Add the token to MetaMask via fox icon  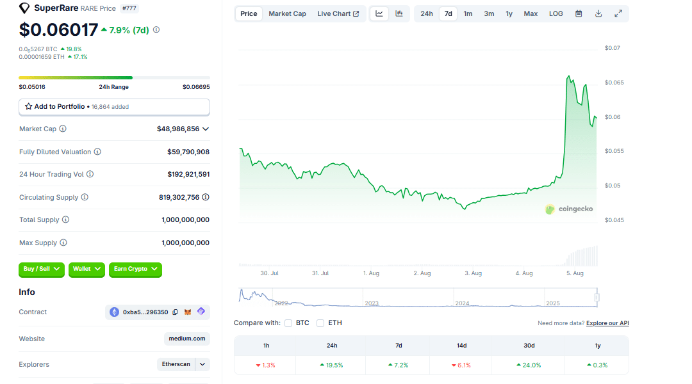tap(188, 312)
